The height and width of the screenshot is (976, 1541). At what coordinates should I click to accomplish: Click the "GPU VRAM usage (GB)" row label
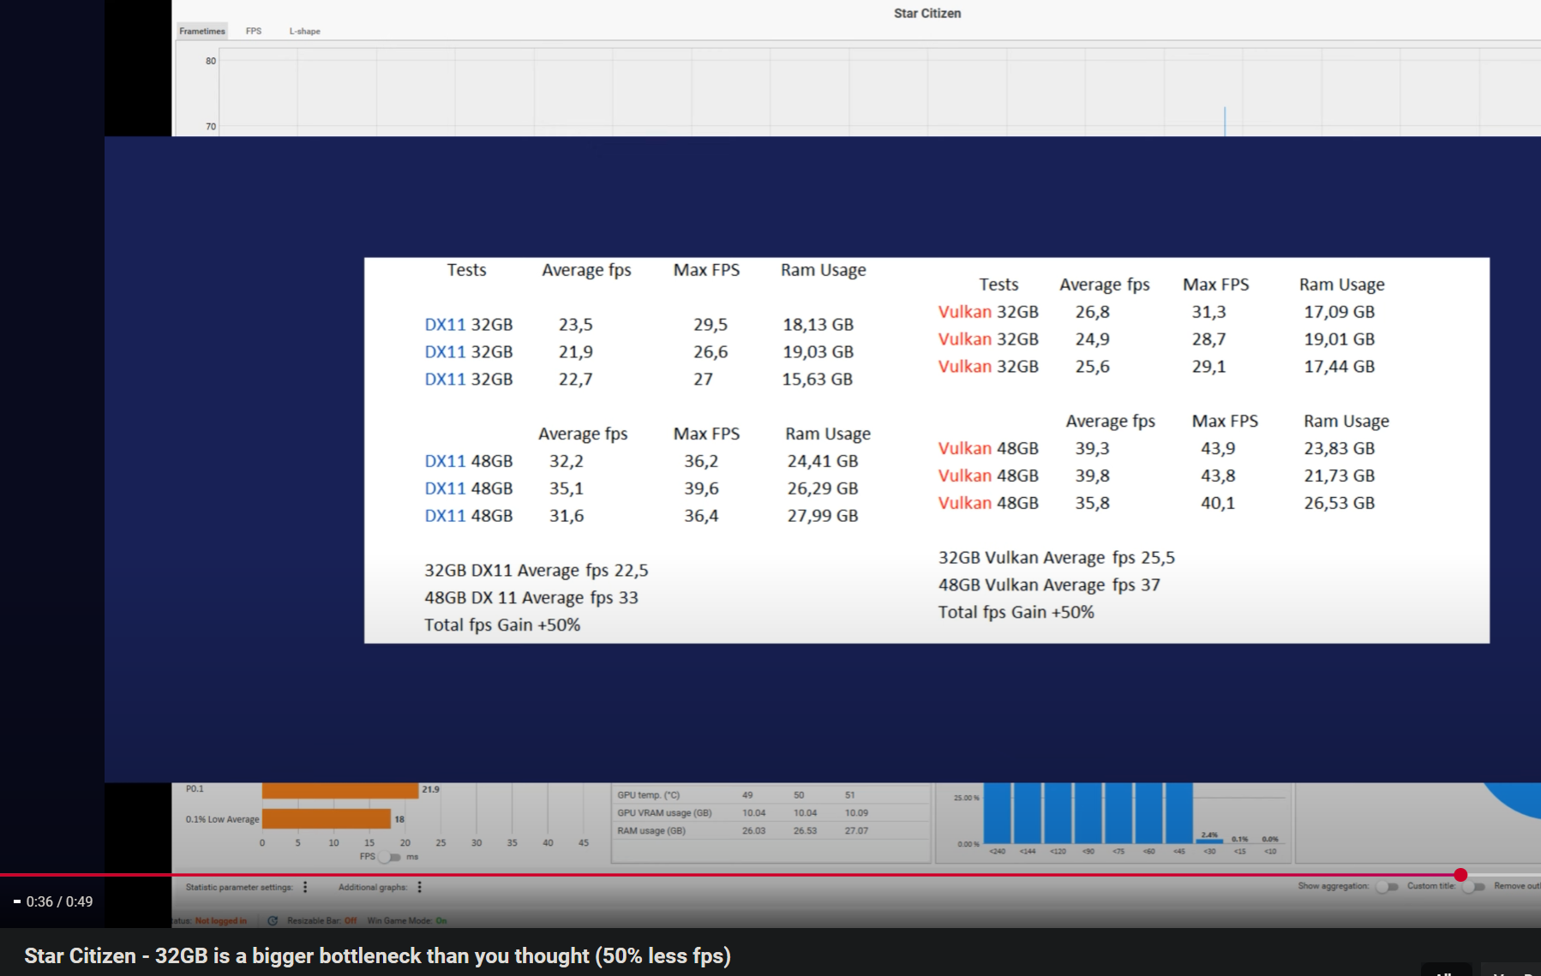point(664,813)
